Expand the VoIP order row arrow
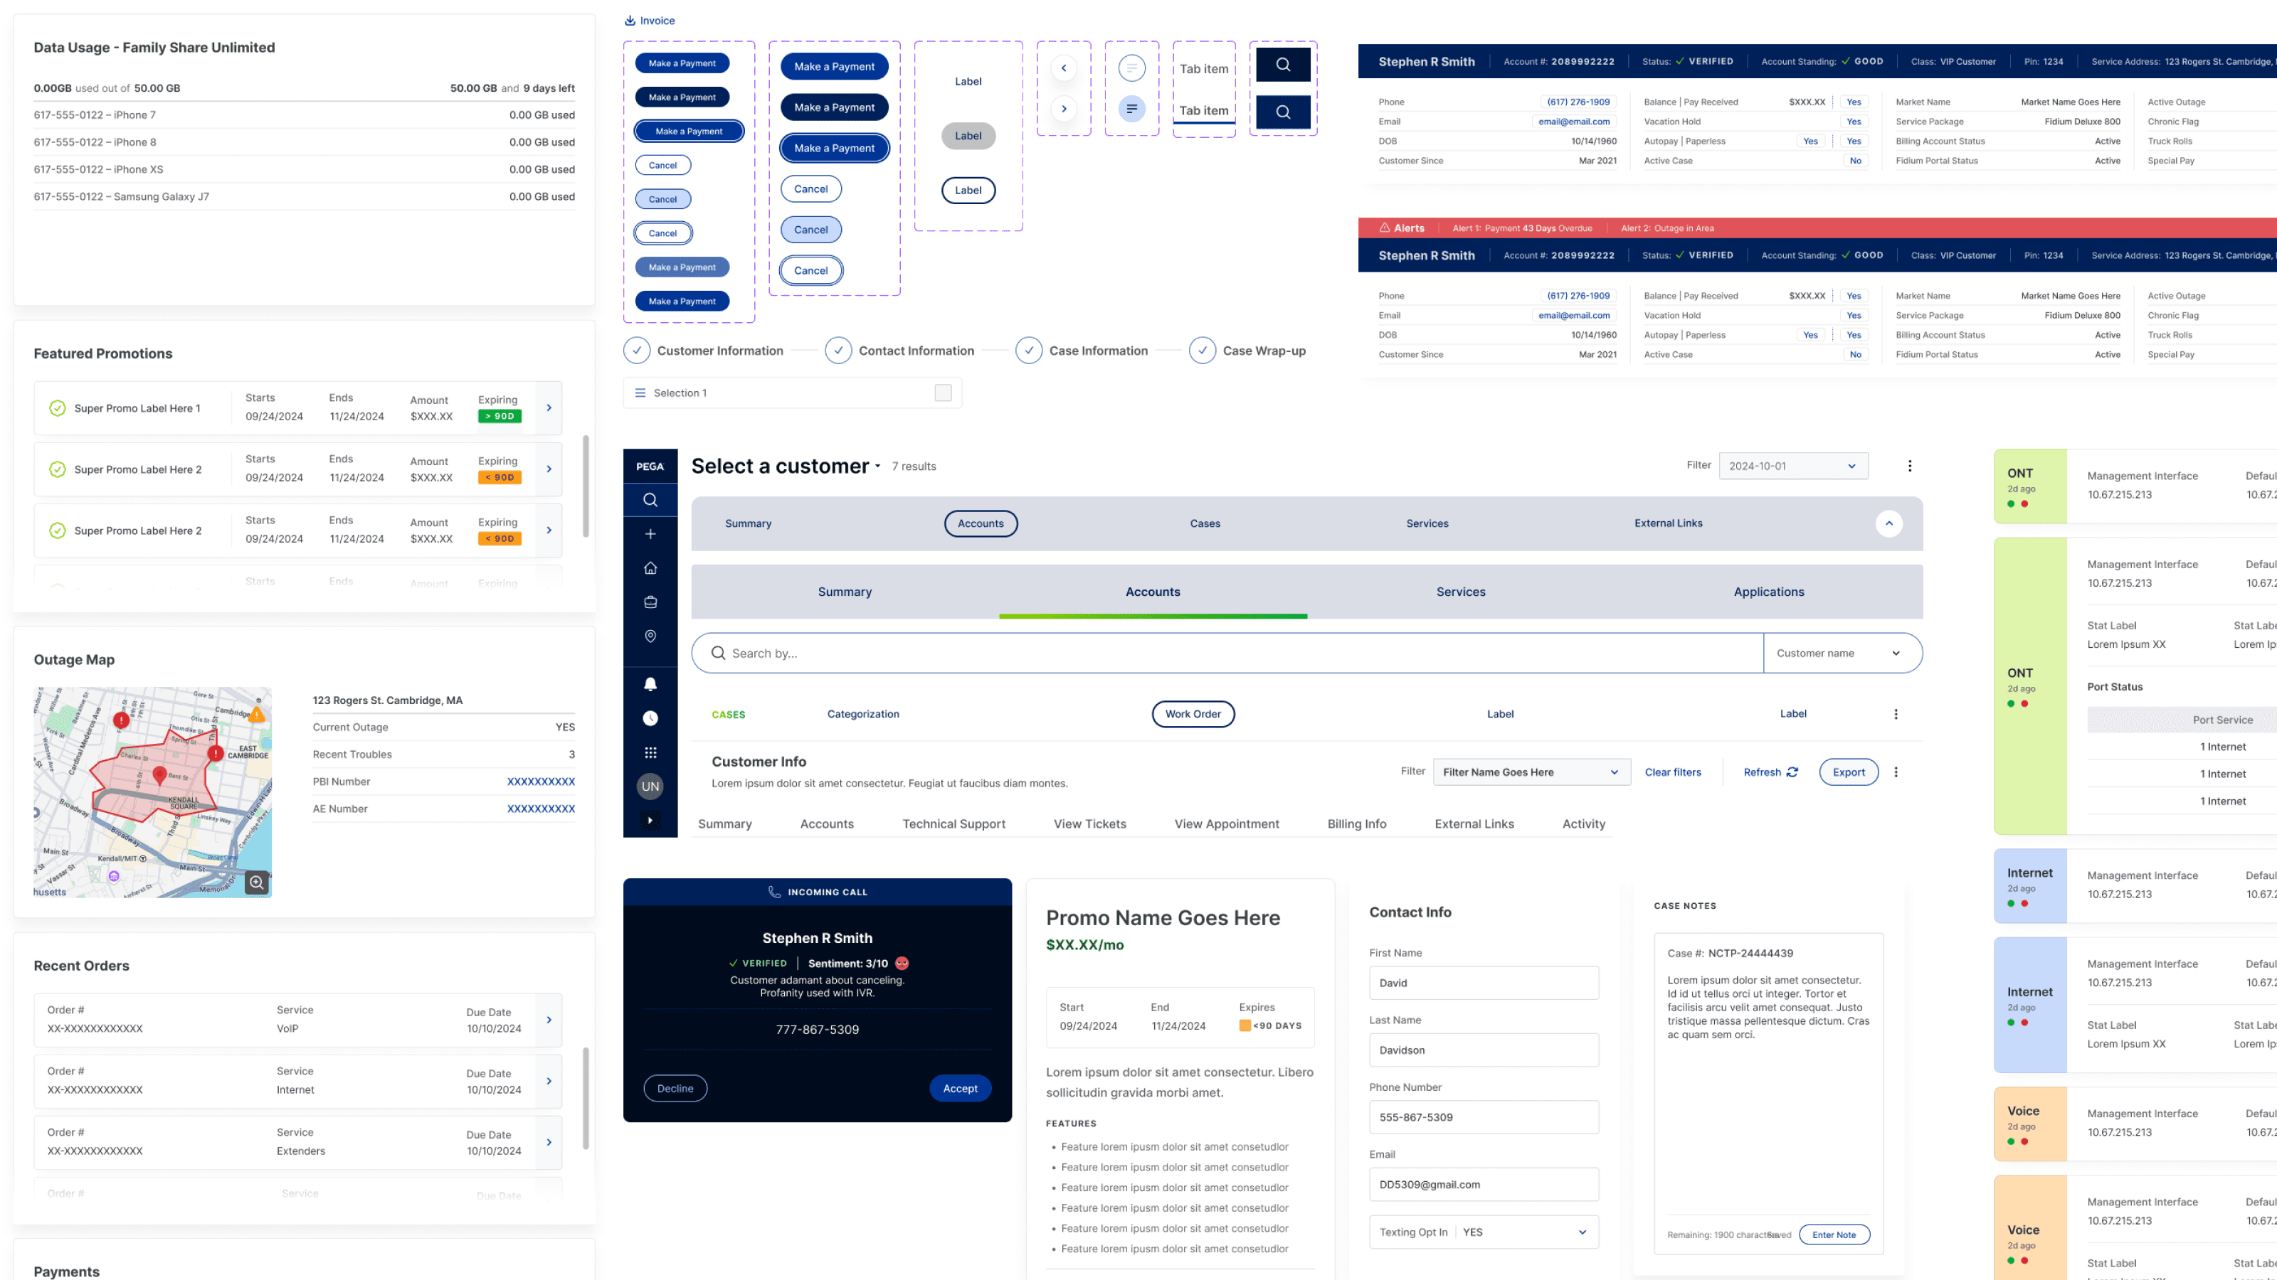Viewport: 2277px width, 1280px height. pyautogui.click(x=549, y=1020)
